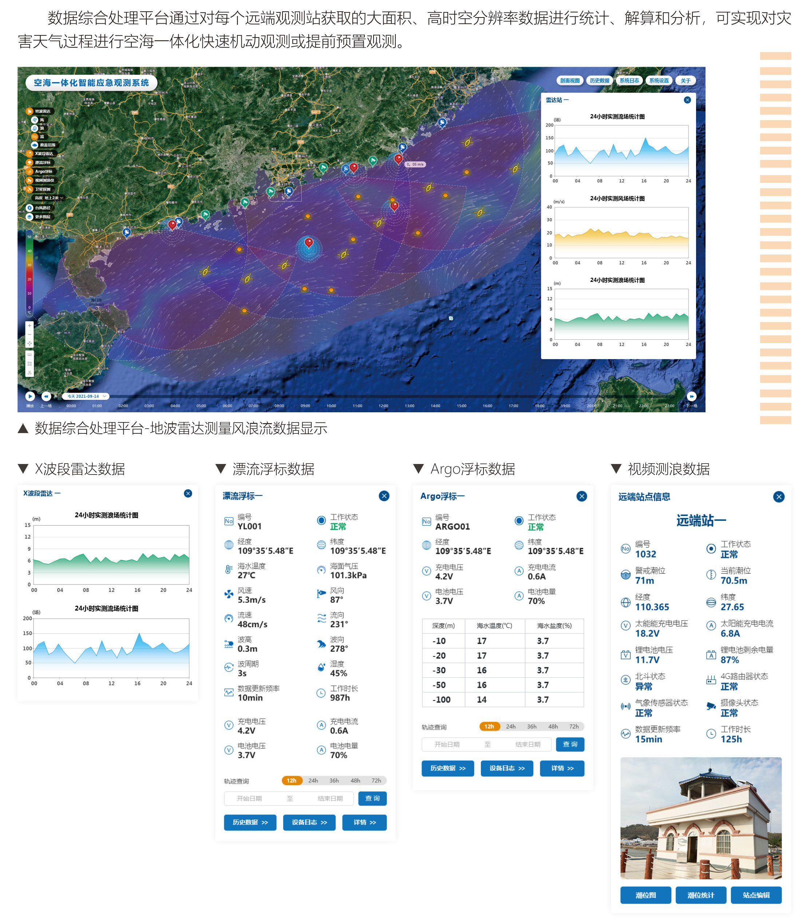Viewport: 806px width, 924px height.
Task: Click 查询 button in Argo浮标一 panel
Action: (x=570, y=744)
